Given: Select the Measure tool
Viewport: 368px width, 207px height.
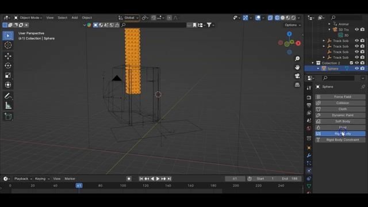Looking at the screenshot, I should (x=8, y=106).
